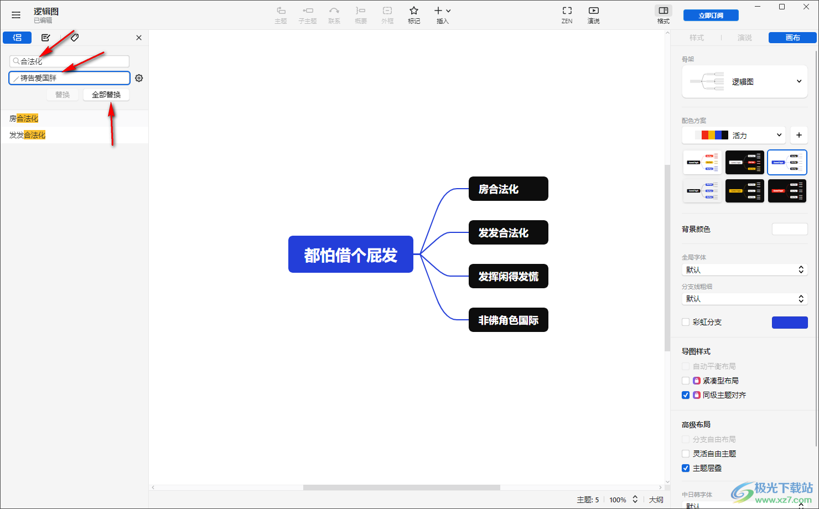Click the 全部替换 replace all button
The height and width of the screenshot is (509, 819).
pyautogui.click(x=106, y=95)
